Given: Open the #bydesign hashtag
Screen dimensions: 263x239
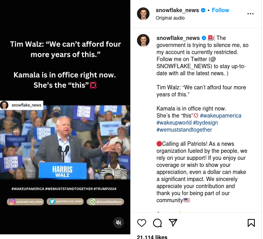Looking at the screenshot, I should 205,123.
